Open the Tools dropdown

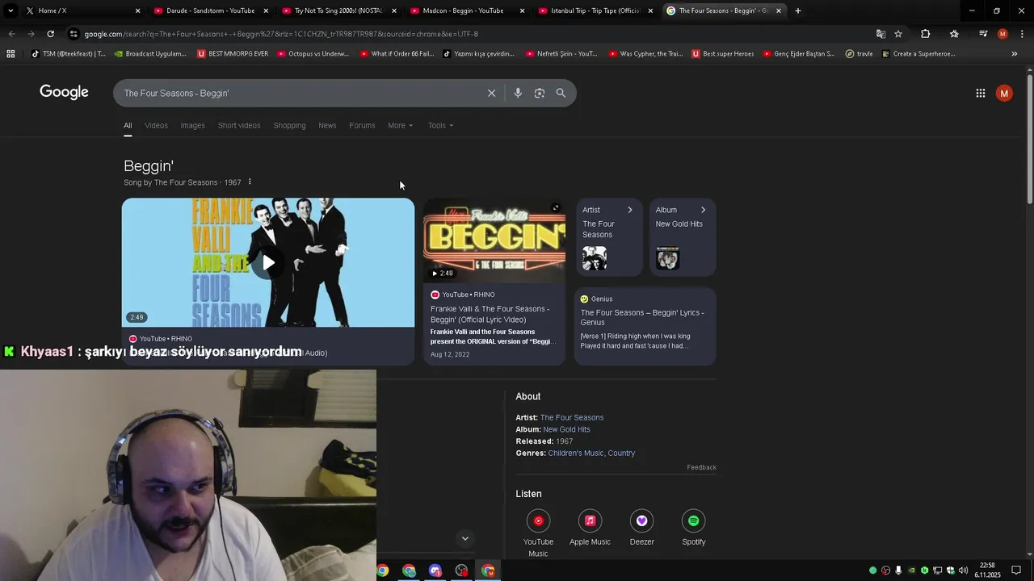pyautogui.click(x=440, y=125)
